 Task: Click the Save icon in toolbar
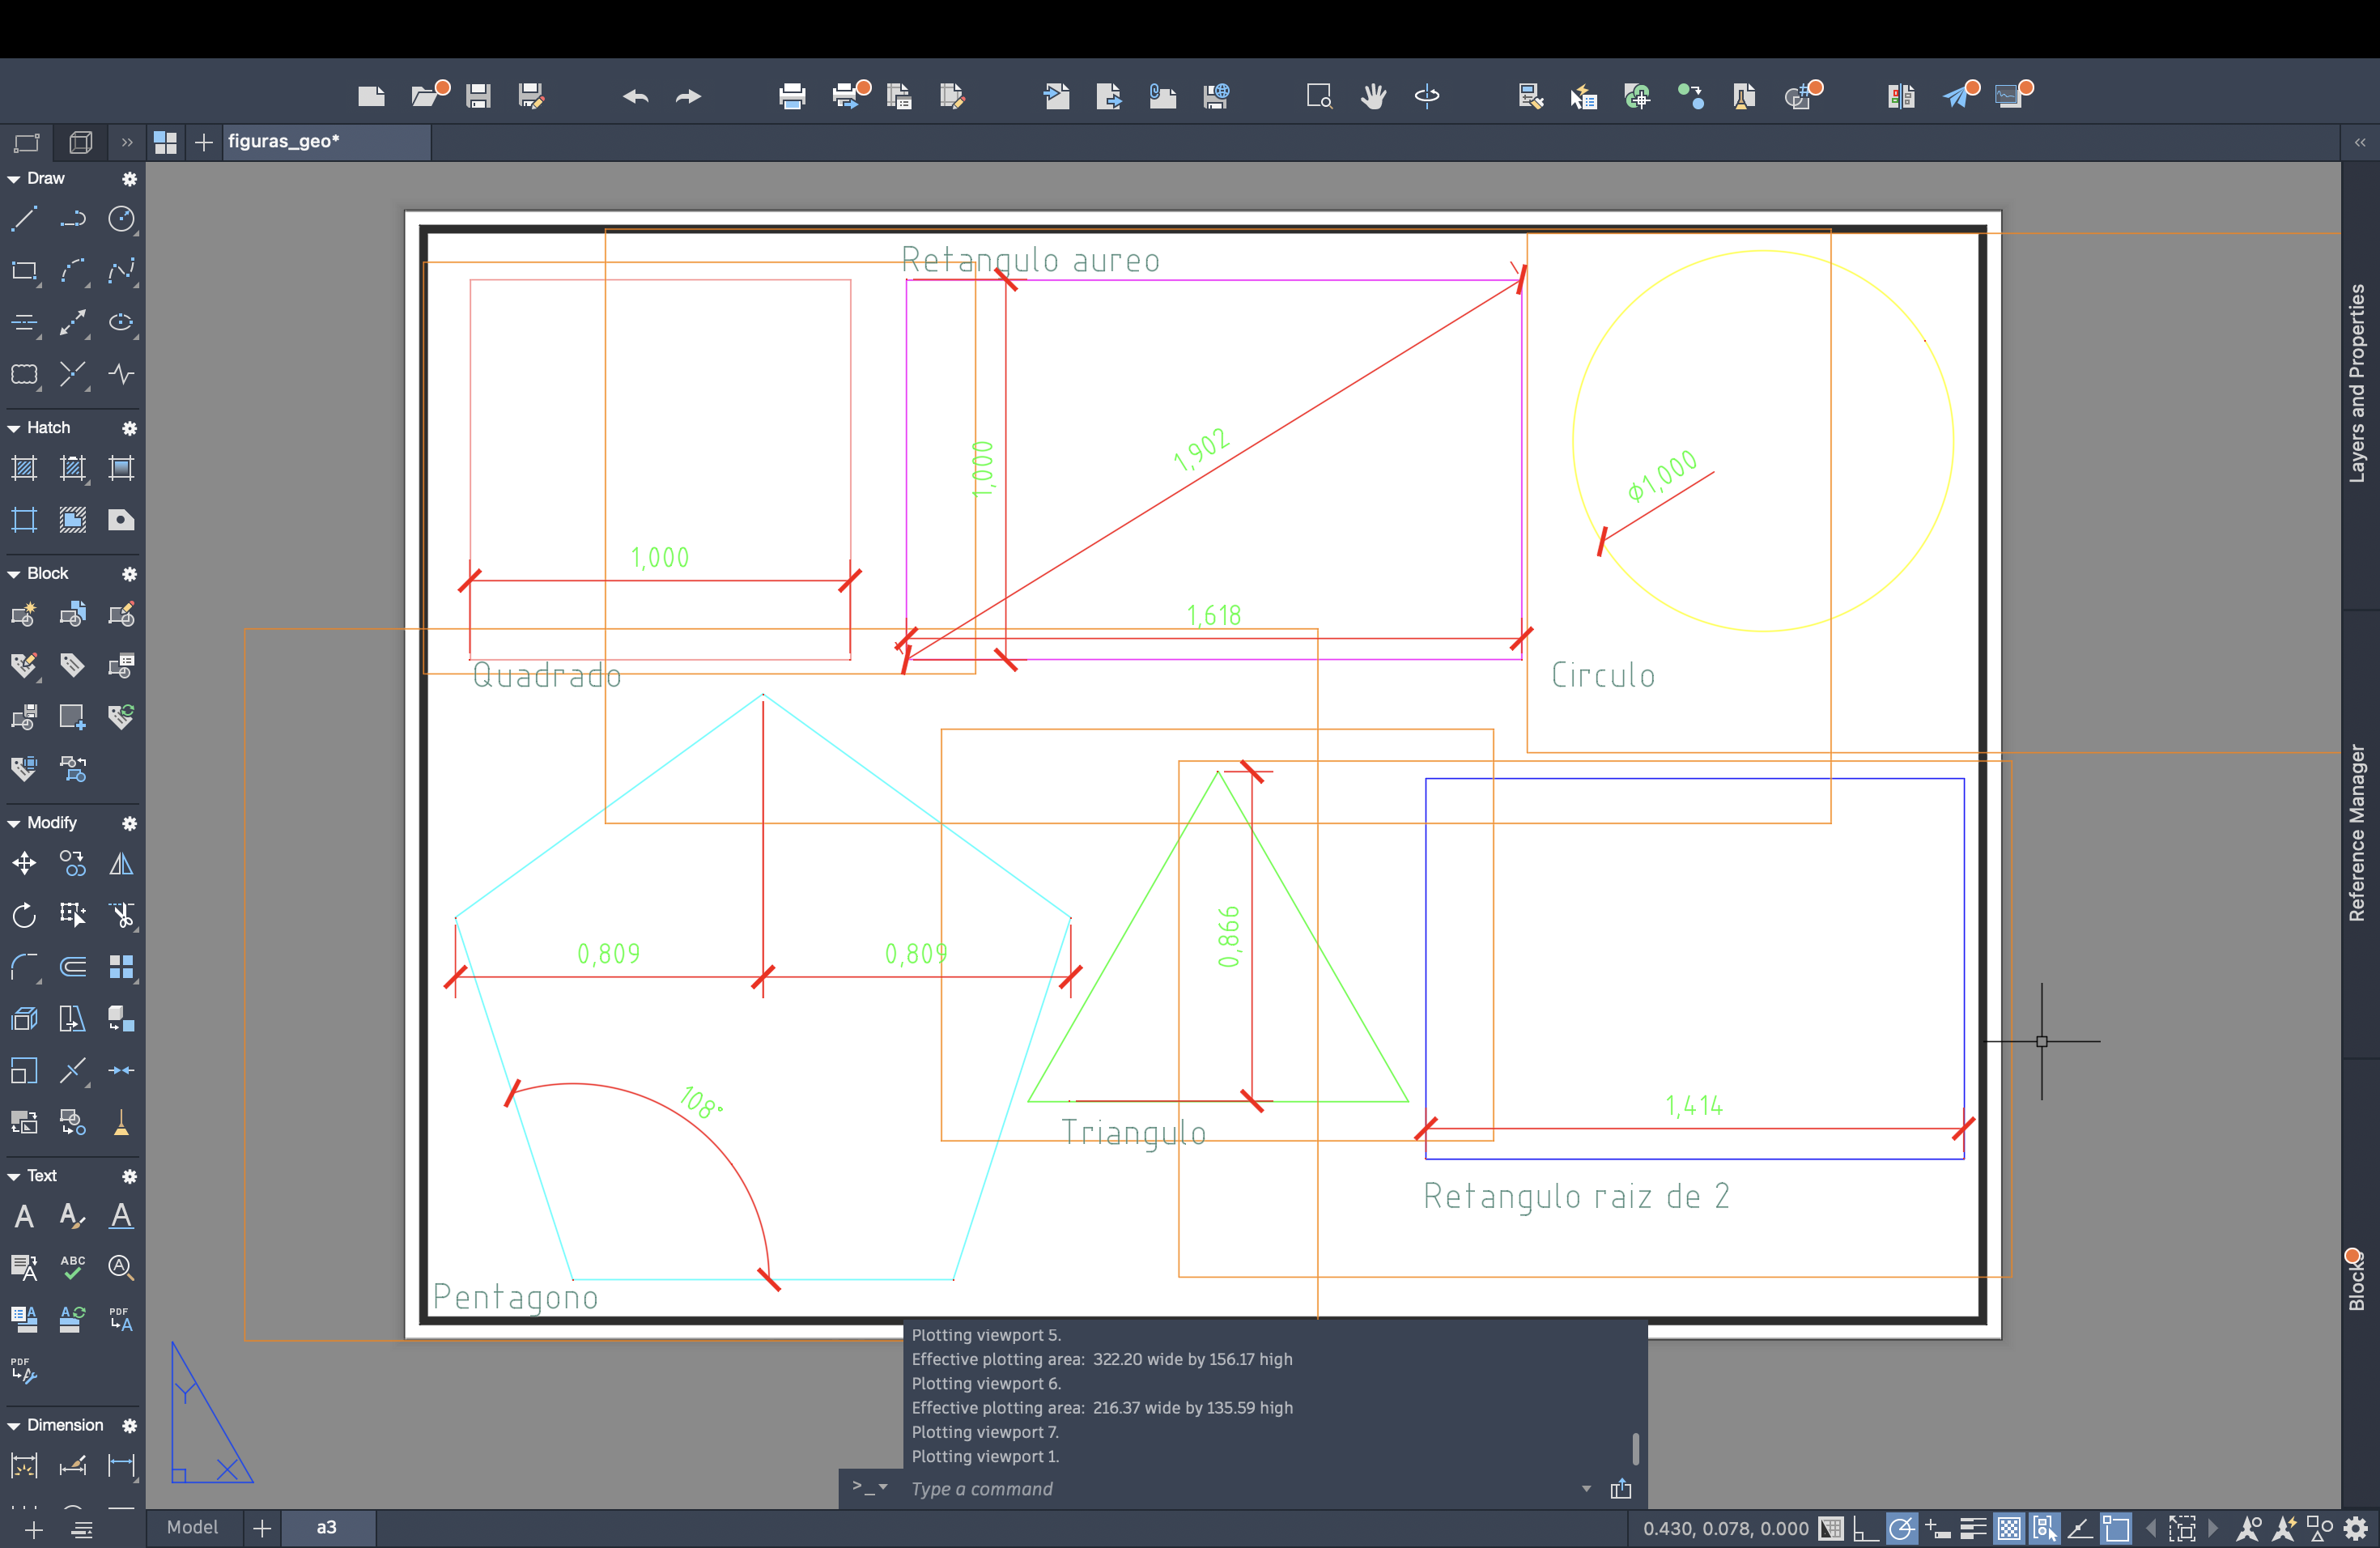tap(478, 96)
